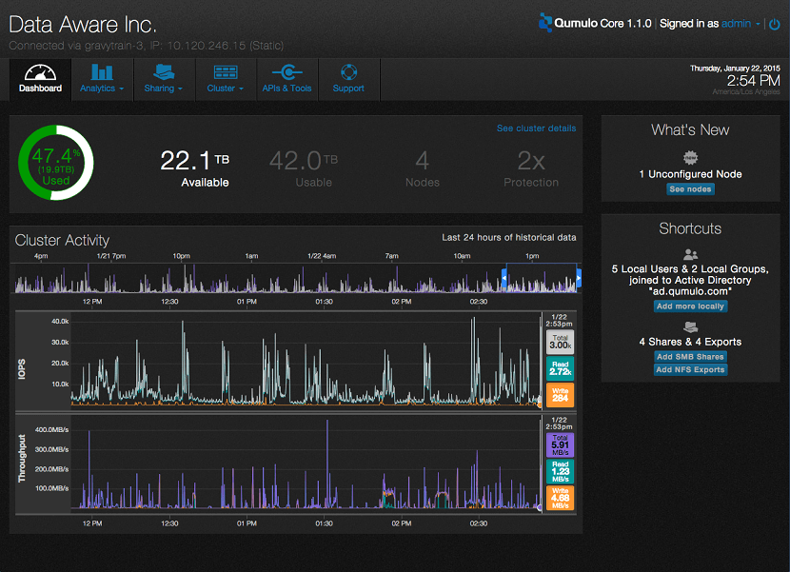Click the shares folder icon in Shortcuts
Screen dimensions: 790x572
click(x=691, y=327)
